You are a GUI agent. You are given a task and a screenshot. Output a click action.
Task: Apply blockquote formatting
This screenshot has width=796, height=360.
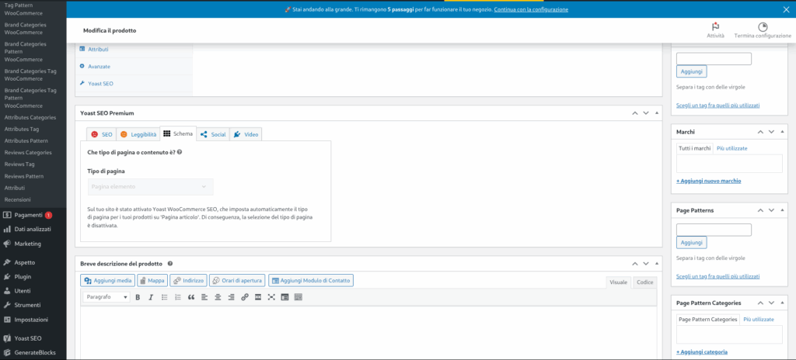click(x=191, y=298)
